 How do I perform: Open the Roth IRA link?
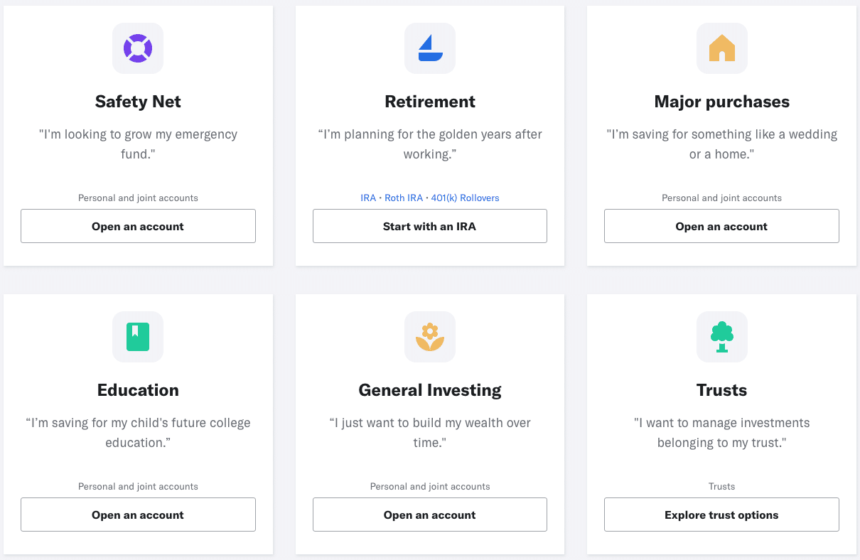click(404, 198)
